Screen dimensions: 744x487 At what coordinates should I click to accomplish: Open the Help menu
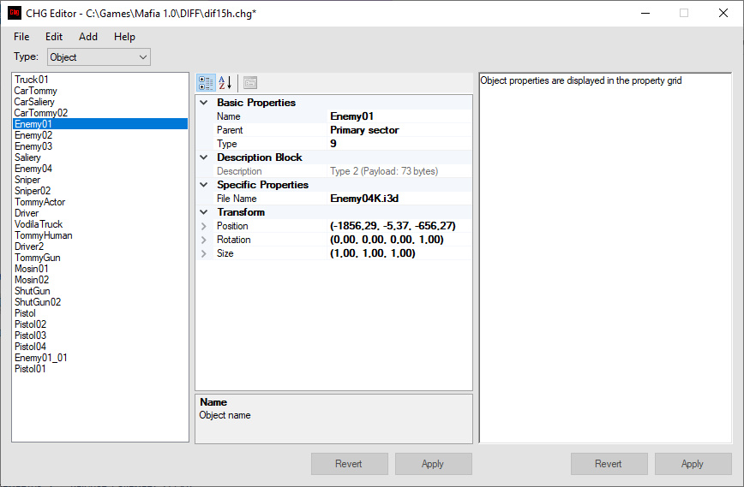click(x=124, y=37)
